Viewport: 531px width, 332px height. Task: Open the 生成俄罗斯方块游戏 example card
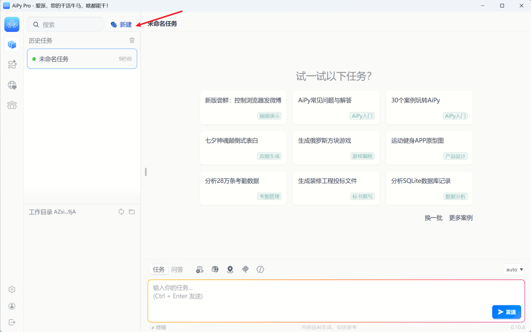336,147
